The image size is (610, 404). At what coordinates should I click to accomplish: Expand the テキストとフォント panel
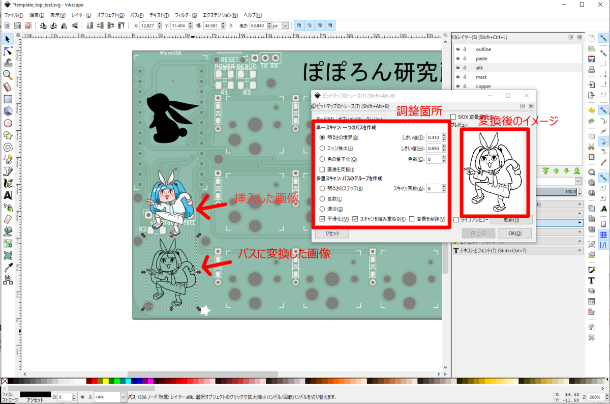[508, 249]
